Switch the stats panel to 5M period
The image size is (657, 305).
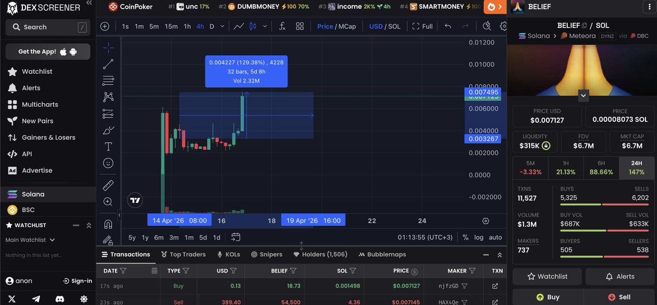[x=530, y=168]
